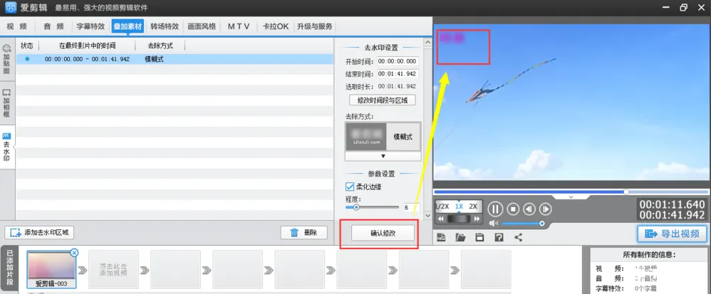Viewport: 711px width, 294px height.
Task: Select the 去水印 watermark removal side tab
Action: [7, 147]
